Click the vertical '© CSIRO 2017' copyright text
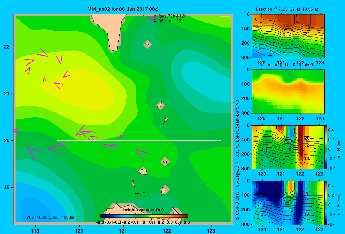 coord(237,205)
